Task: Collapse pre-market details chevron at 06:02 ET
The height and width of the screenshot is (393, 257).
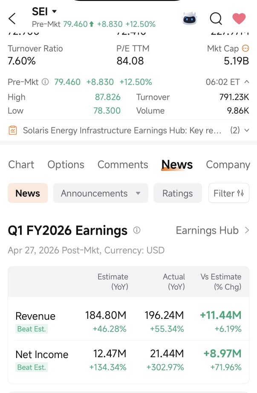Action: pos(247,82)
